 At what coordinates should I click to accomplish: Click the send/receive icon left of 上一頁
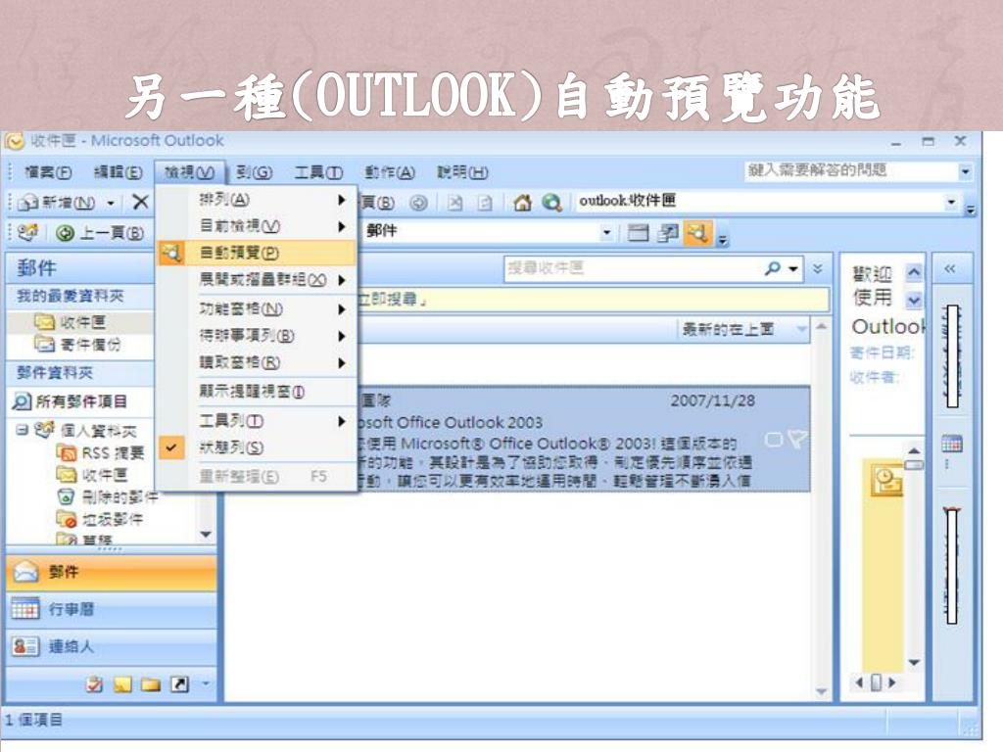(x=27, y=233)
